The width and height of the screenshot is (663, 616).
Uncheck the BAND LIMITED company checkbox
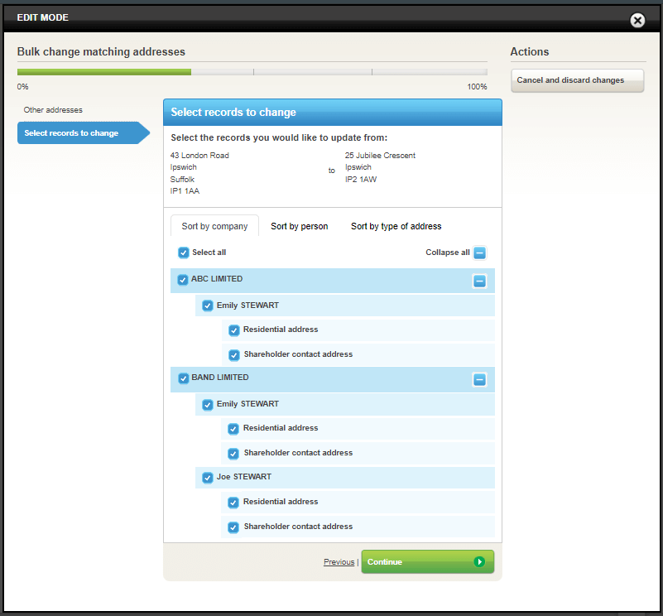tap(183, 378)
